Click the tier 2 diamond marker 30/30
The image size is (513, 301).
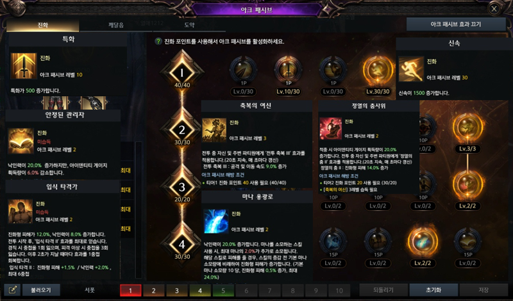pyautogui.click(x=182, y=131)
